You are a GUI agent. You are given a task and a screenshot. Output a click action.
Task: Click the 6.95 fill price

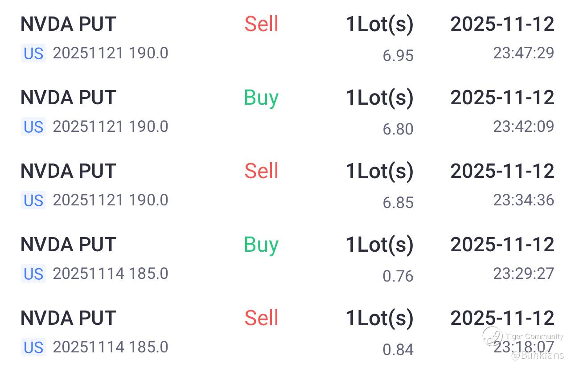click(398, 56)
